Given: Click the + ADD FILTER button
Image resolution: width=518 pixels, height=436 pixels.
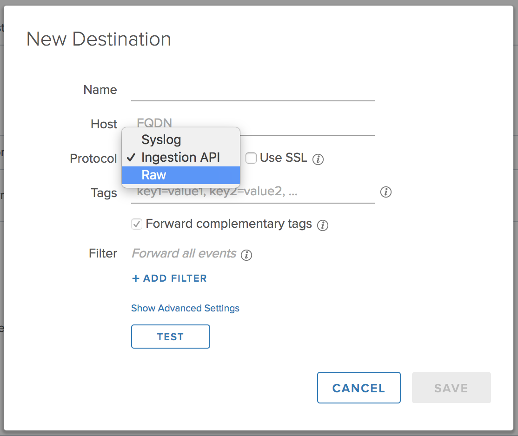Looking at the screenshot, I should point(169,278).
